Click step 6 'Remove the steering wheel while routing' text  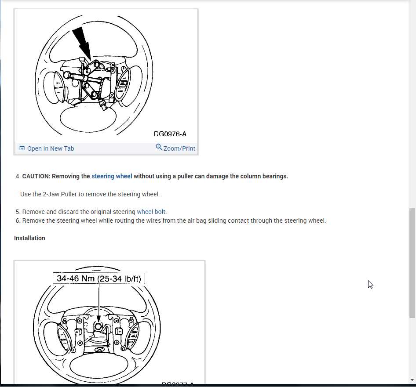(174, 221)
